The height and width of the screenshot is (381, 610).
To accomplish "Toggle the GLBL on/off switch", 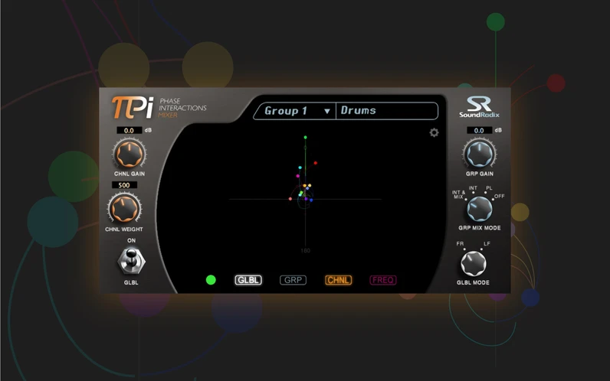I will pos(130,262).
